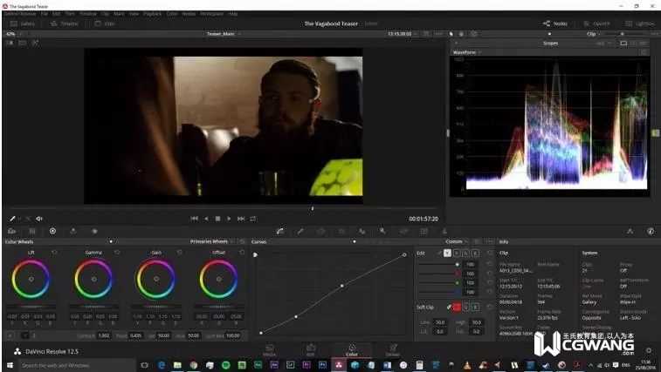The image size is (661, 372).
Task: Open the Windows Start menu
Action: point(10,365)
